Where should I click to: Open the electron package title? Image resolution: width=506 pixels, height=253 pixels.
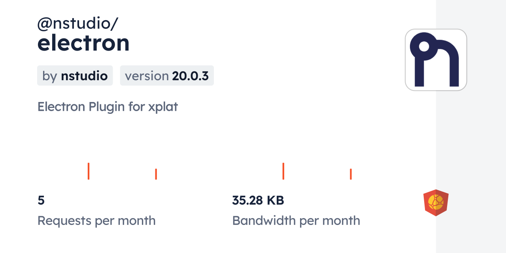point(83,43)
